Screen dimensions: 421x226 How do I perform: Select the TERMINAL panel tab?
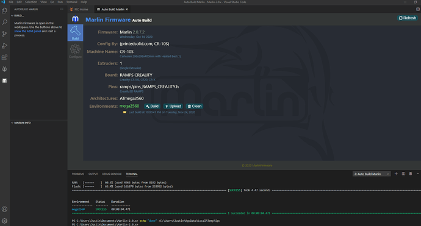(x=132, y=174)
